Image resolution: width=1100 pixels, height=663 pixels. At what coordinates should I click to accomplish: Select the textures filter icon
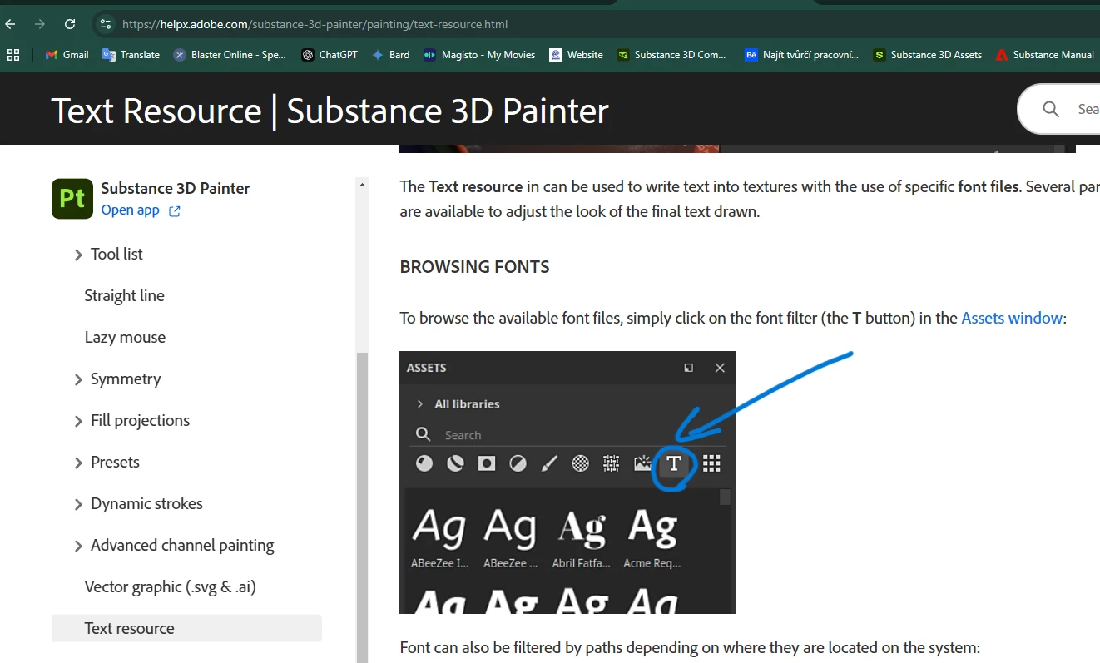click(612, 463)
